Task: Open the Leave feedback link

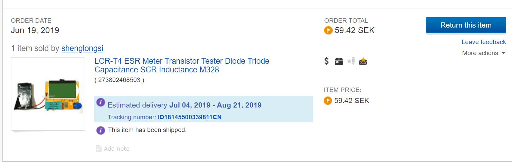Action: point(484,42)
